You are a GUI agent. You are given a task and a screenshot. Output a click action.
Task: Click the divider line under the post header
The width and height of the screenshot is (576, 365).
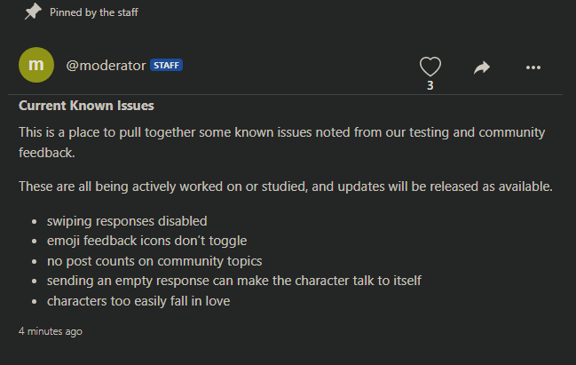285,94
